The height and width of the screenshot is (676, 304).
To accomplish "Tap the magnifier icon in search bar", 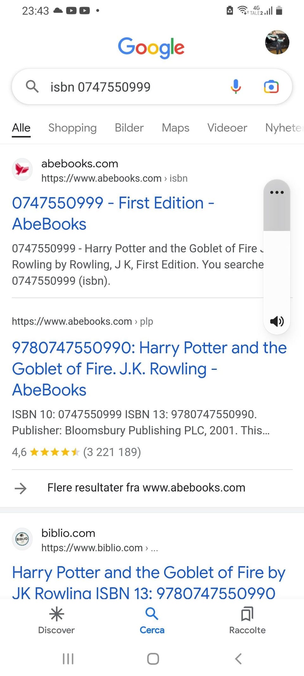I will pyautogui.click(x=32, y=86).
